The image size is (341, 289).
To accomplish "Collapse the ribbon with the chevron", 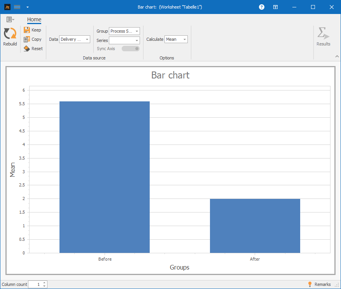I will pyautogui.click(x=337, y=57).
